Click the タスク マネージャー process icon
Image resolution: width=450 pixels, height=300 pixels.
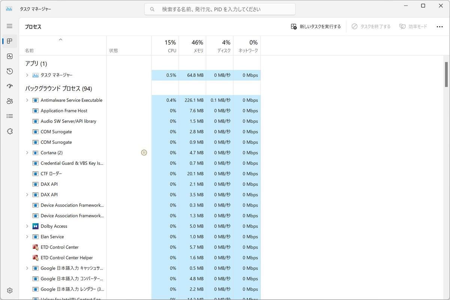36,75
